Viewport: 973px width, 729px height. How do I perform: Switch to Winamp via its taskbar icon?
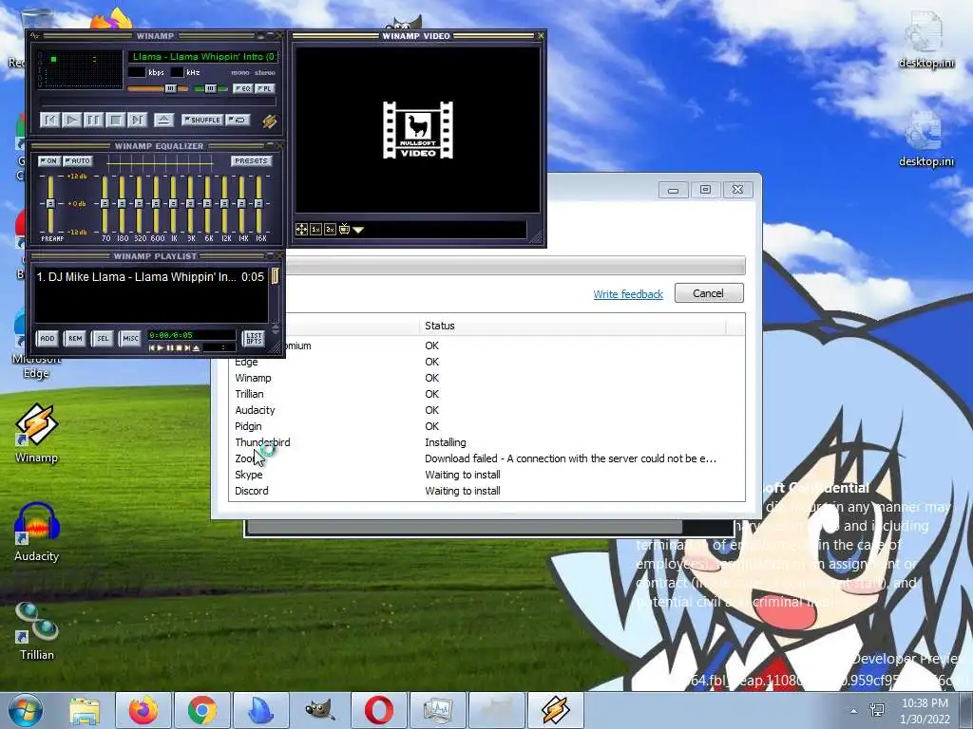click(555, 710)
